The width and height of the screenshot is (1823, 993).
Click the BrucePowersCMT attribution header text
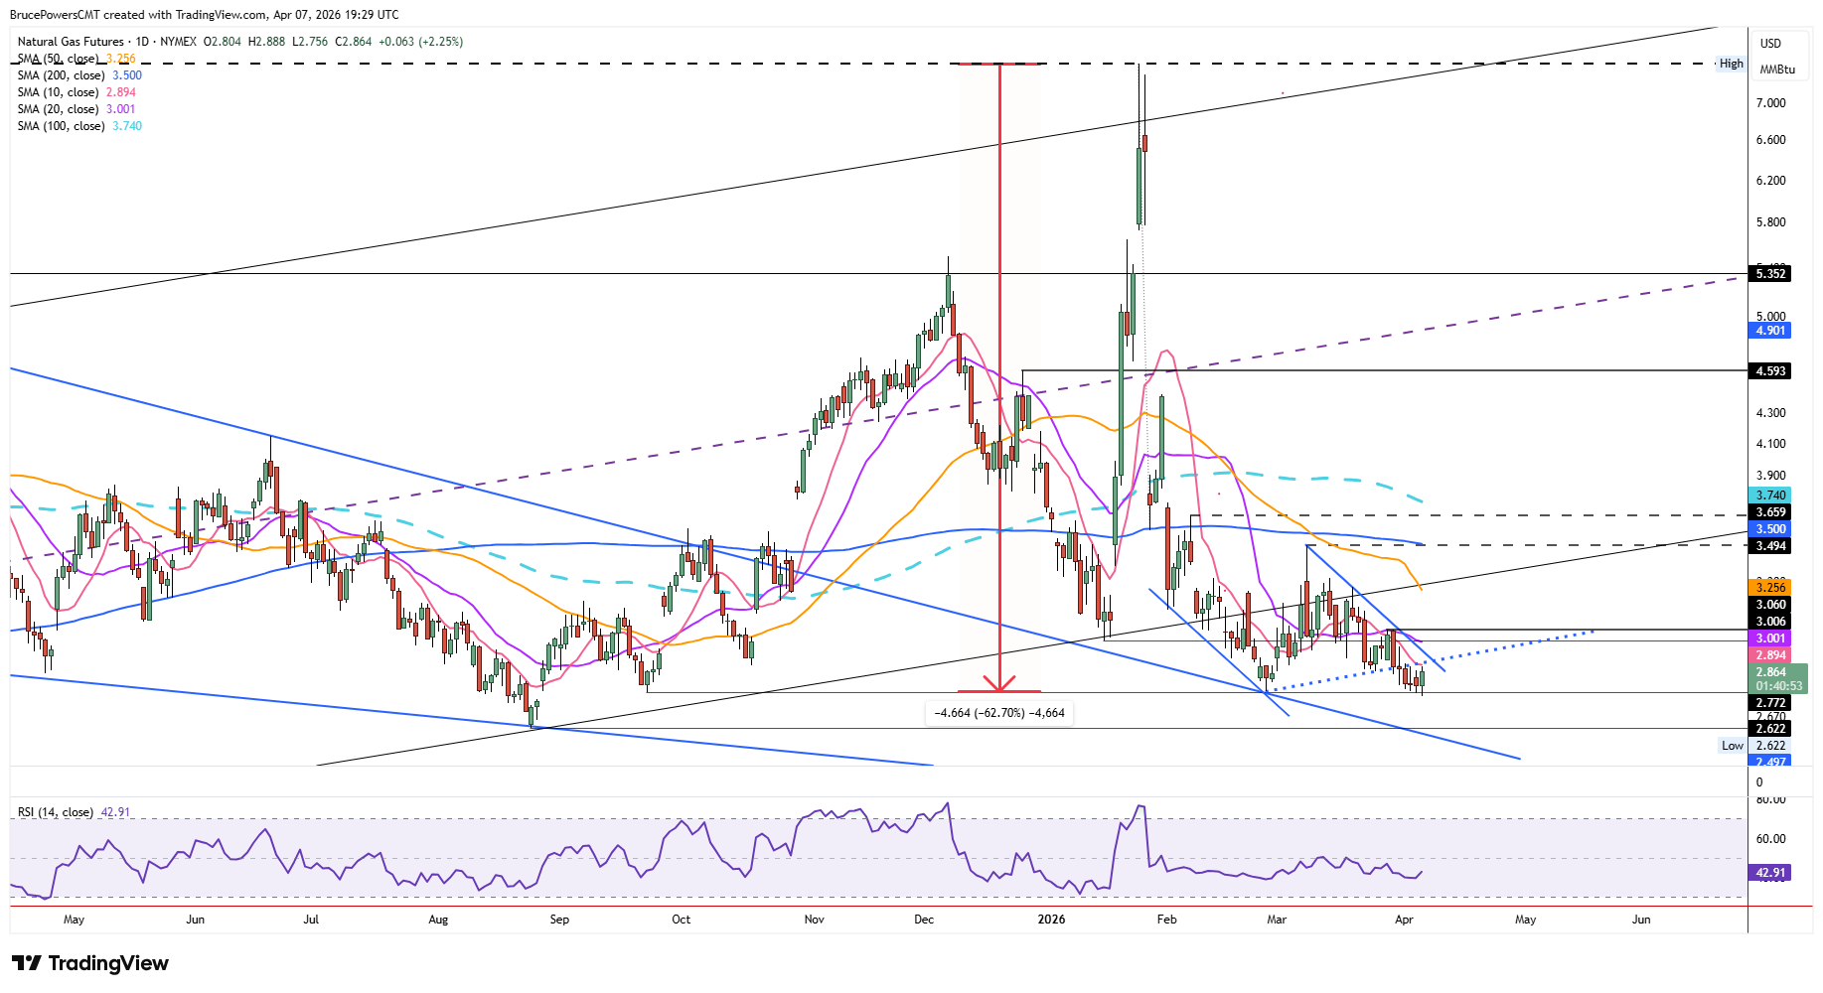point(205,15)
